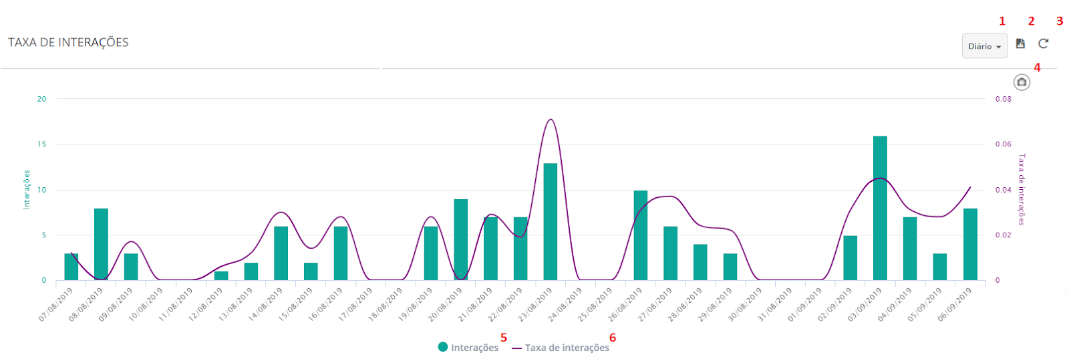Click the bar for 23/08/2019
Image resolution: width=1069 pixels, height=363 pixels.
click(x=551, y=221)
